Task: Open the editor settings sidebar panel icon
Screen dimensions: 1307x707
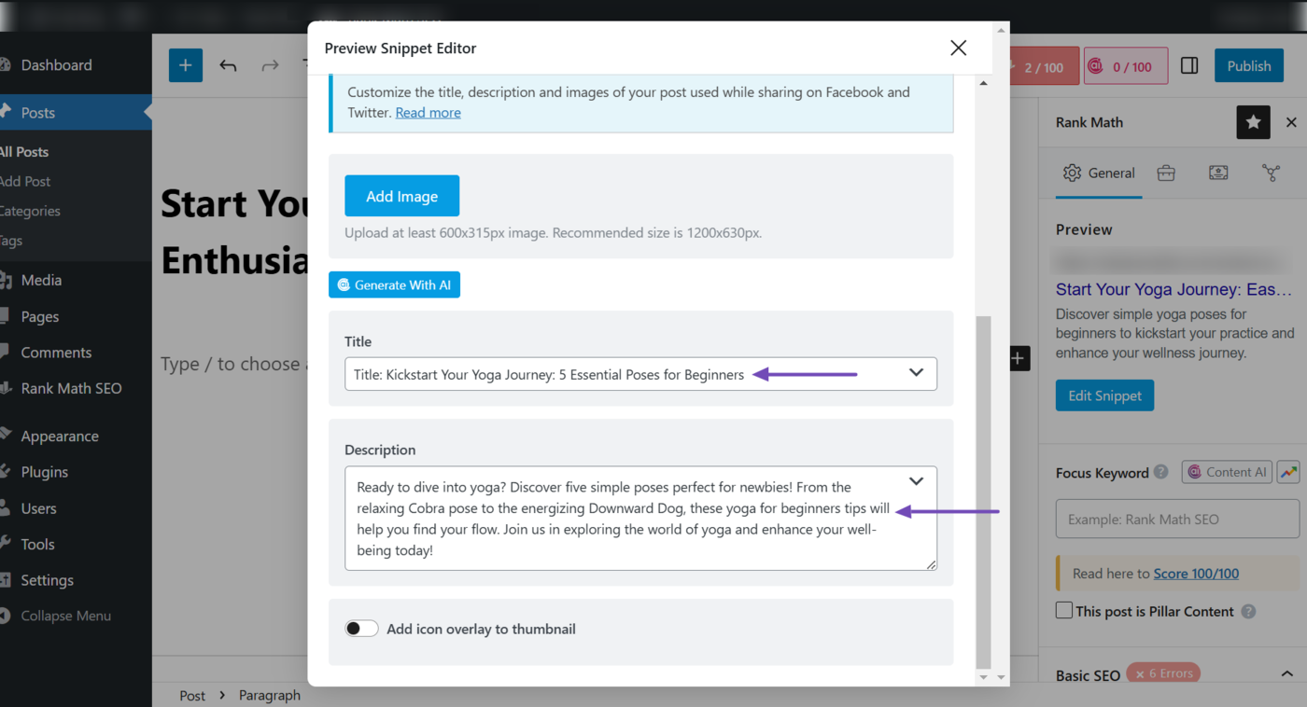Action: (1189, 65)
